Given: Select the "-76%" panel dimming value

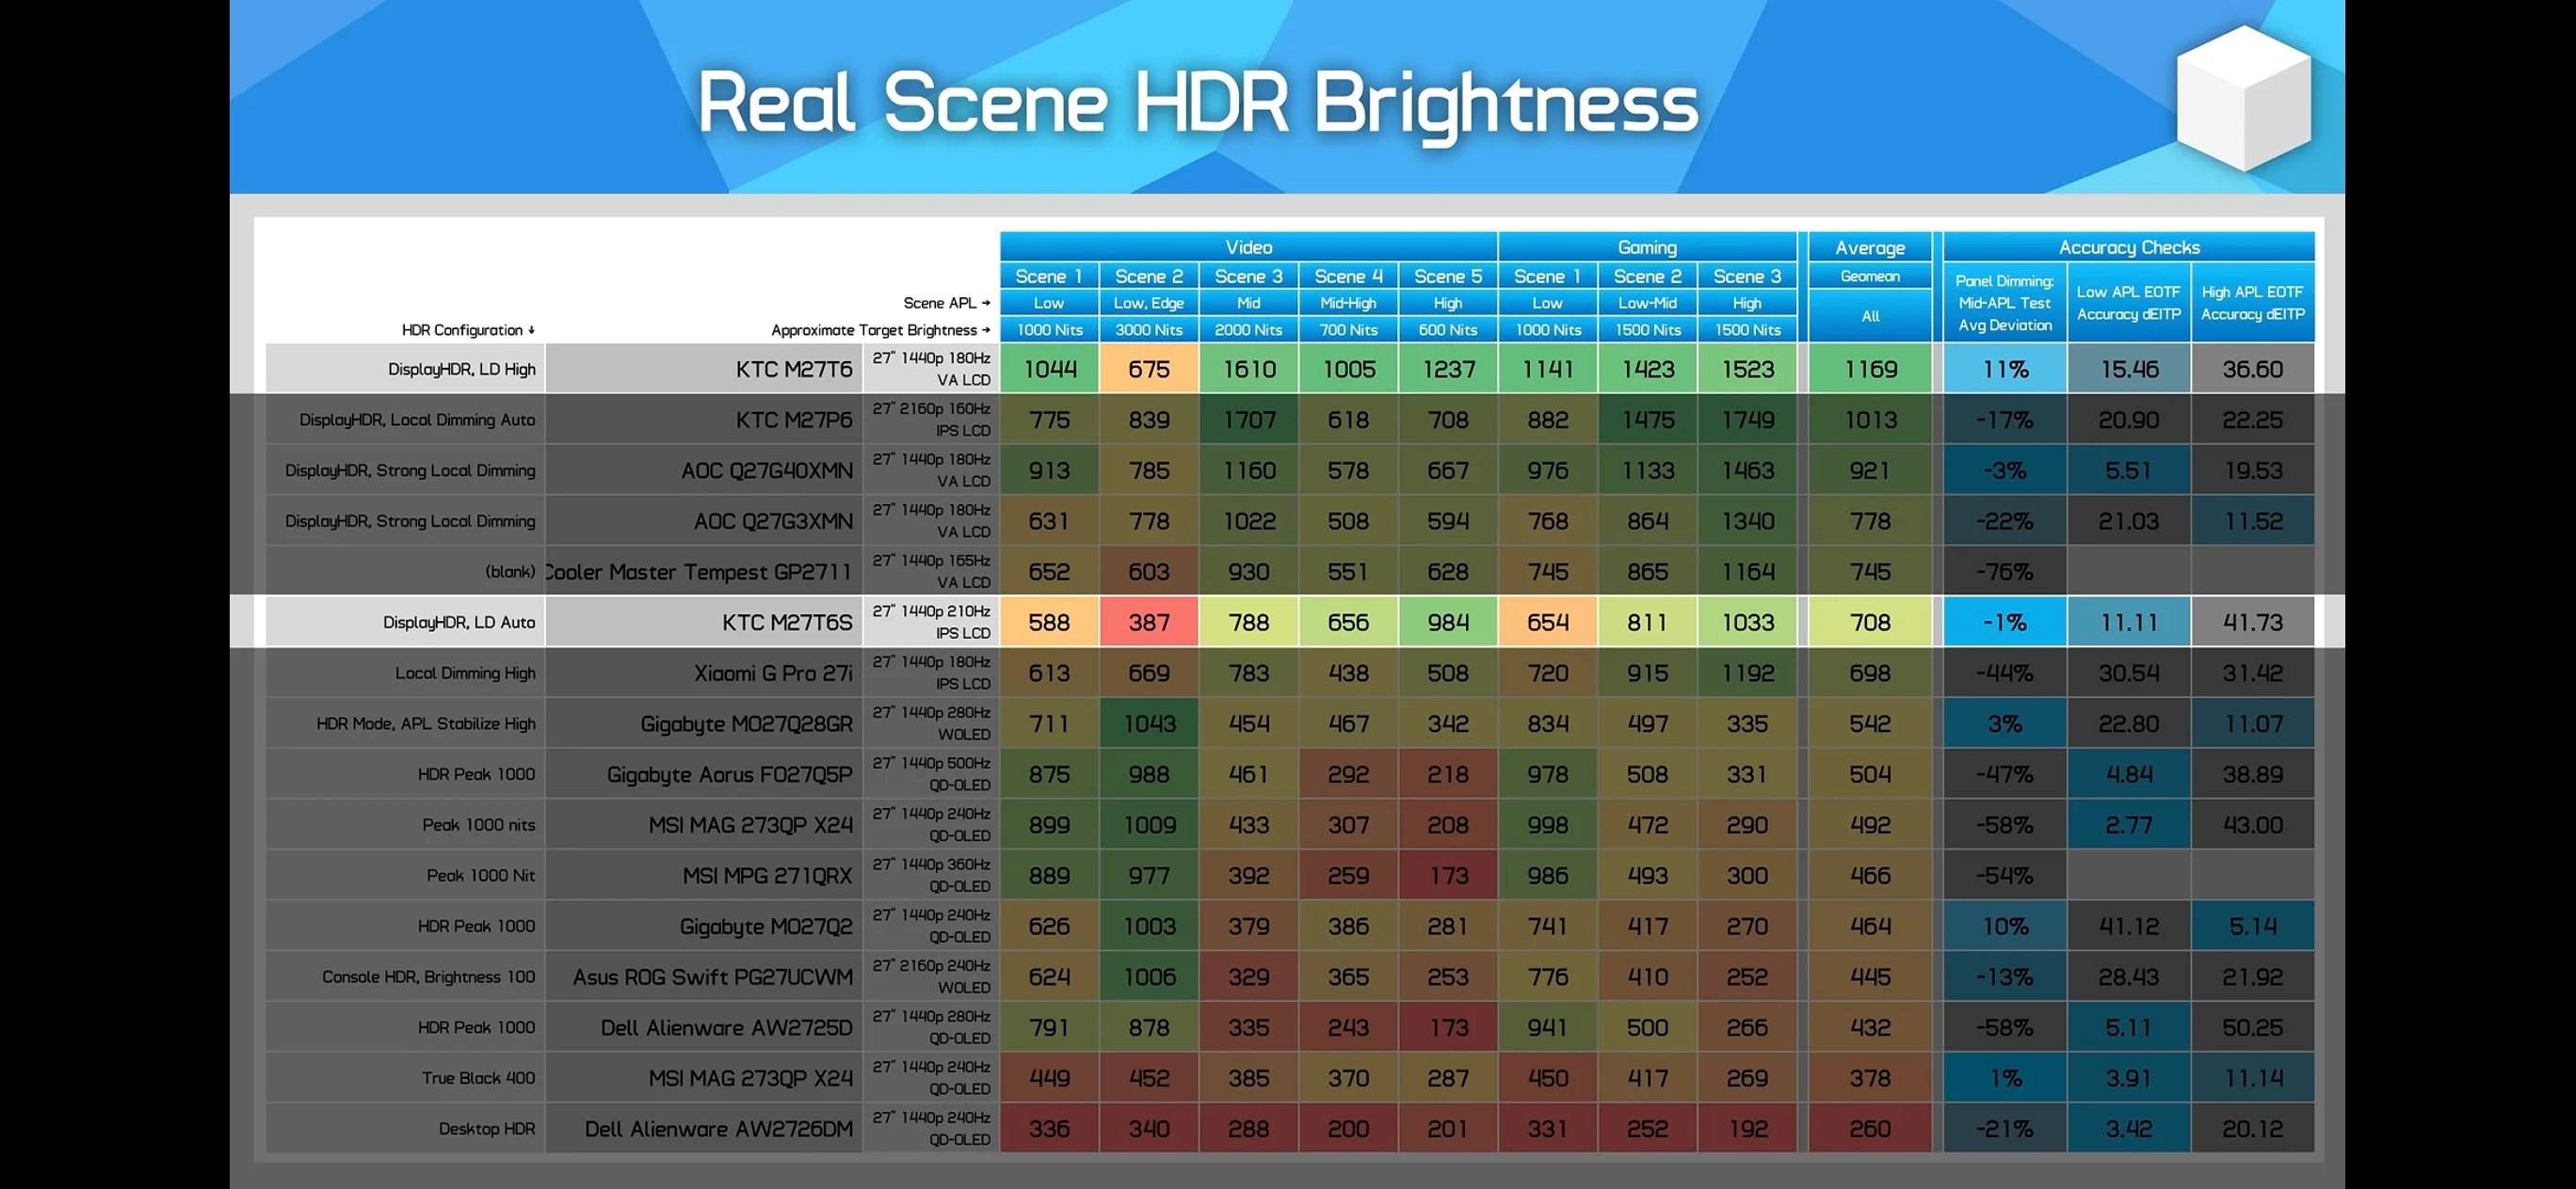Looking at the screenshot, I should coord(2005,573).
